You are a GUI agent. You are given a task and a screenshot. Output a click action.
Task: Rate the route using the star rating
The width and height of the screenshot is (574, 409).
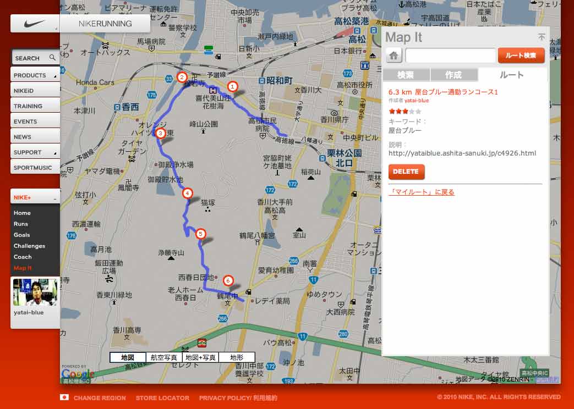coord(405,111)
